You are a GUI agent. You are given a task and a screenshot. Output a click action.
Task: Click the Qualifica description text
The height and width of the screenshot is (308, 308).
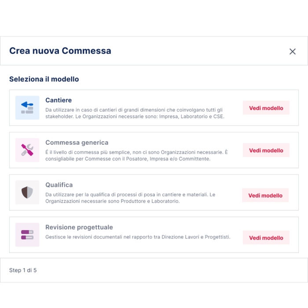[x=130, y=198]
